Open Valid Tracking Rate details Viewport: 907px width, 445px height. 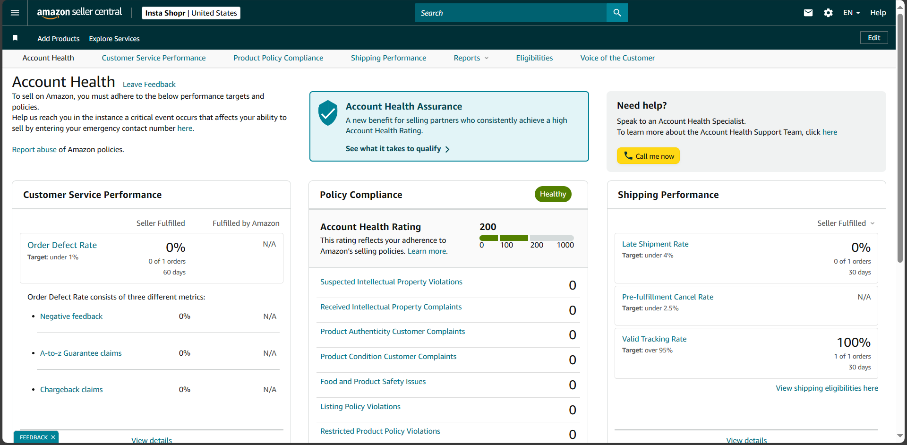point(654,339)
